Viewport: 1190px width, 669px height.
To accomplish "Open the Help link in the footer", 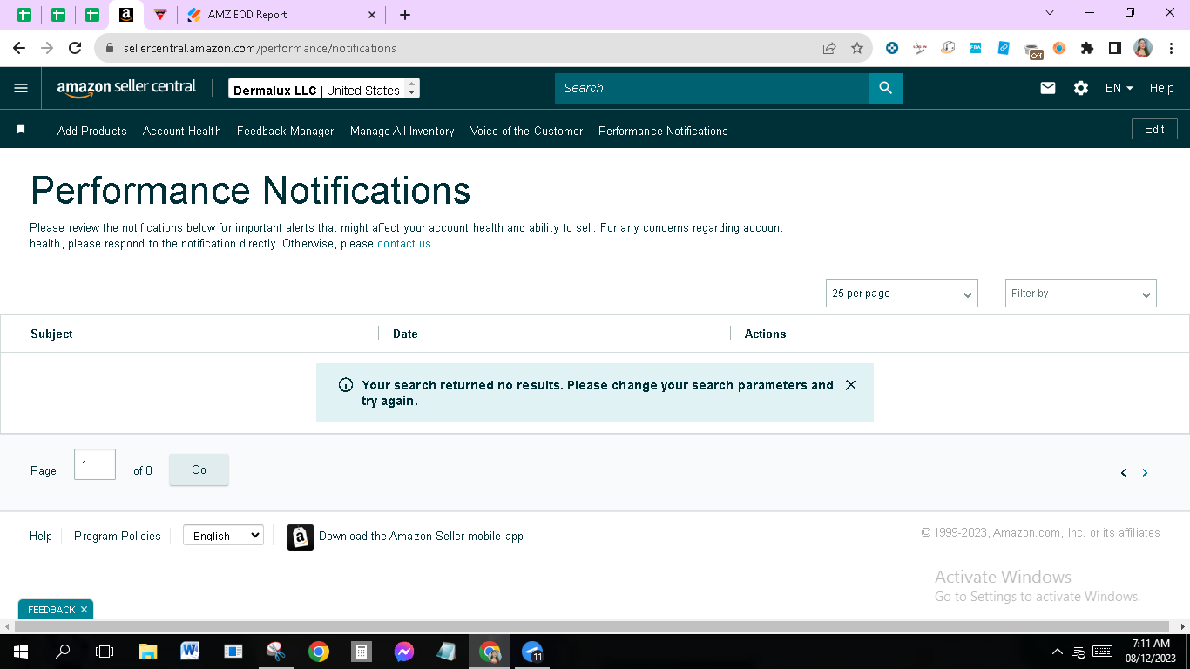I will pos(41,537).
